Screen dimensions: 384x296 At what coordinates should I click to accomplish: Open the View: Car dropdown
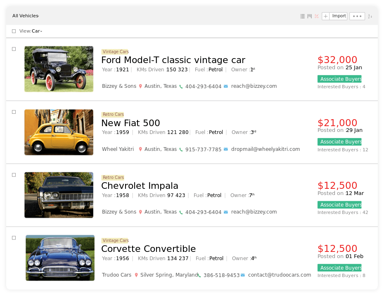(37, 31)
